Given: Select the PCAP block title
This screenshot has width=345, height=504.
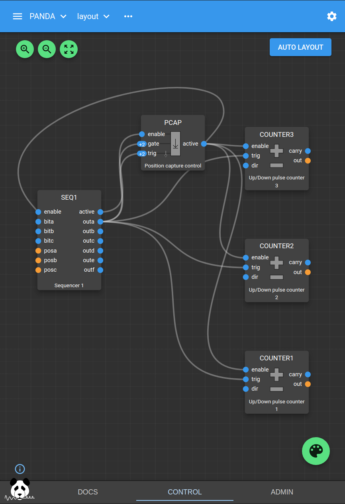Looking at the screenshot, I should point(173,123).
